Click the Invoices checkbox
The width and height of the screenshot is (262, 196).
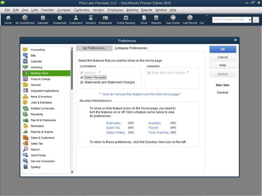pyautogui.click(x=82, y=73)
